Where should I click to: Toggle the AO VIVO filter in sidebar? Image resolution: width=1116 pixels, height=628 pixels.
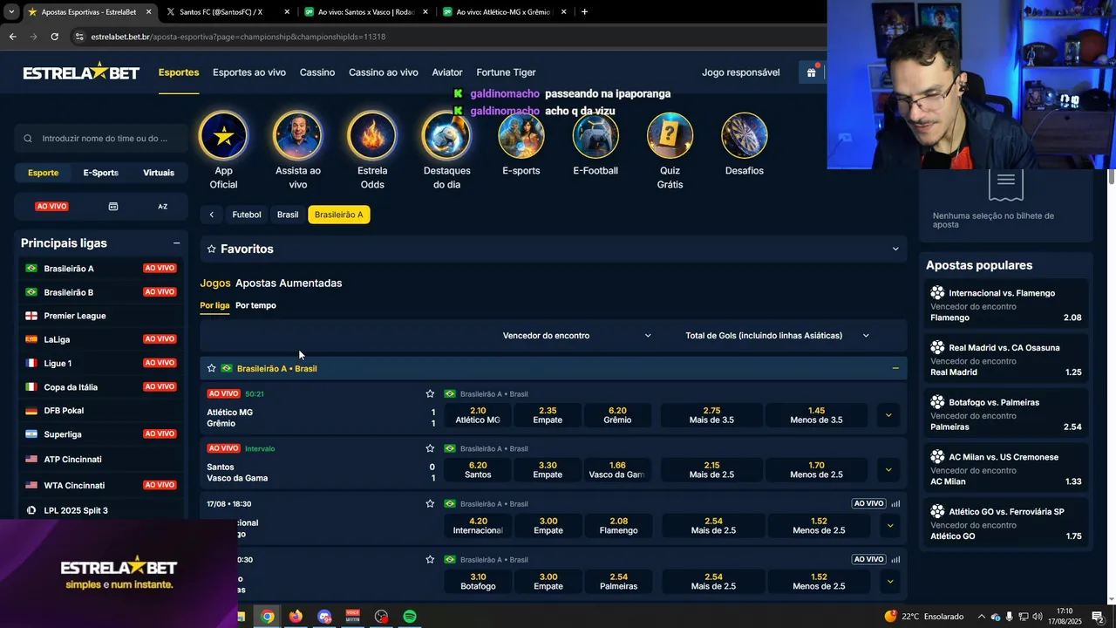click(51, 207)
